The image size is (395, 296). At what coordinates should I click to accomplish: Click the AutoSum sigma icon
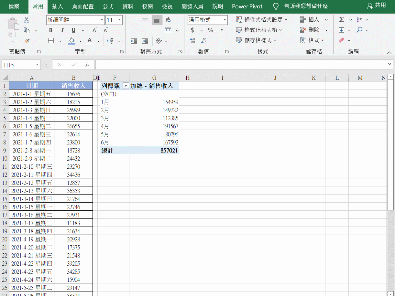point(341,20)
